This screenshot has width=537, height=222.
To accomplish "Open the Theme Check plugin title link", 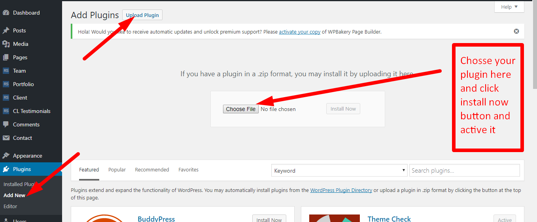I will [389, 218].
